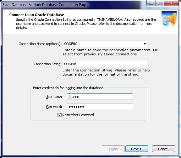Click the Cancel button

click(x=163, y=149)
